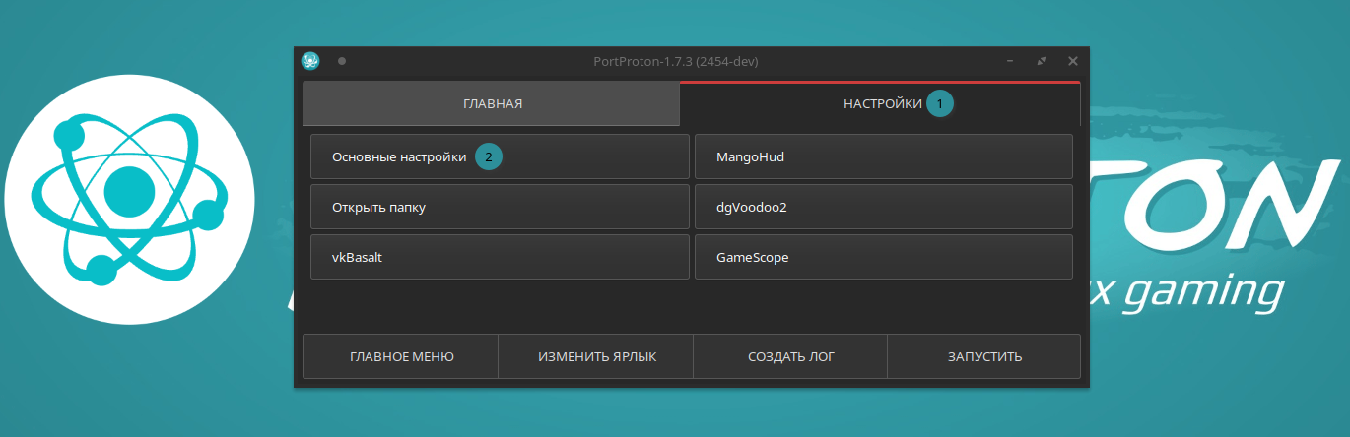The image size is (1350, 437).
Task: Select the НАСТРОЙКИ tab
Action: (x=881, y=103)
